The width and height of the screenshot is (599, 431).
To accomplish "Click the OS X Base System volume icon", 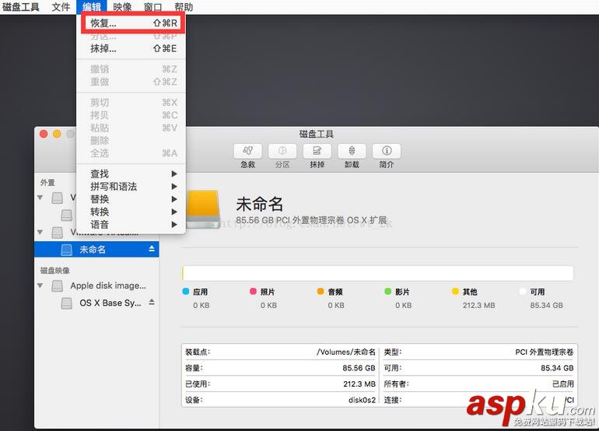I will tap(66, 303).
